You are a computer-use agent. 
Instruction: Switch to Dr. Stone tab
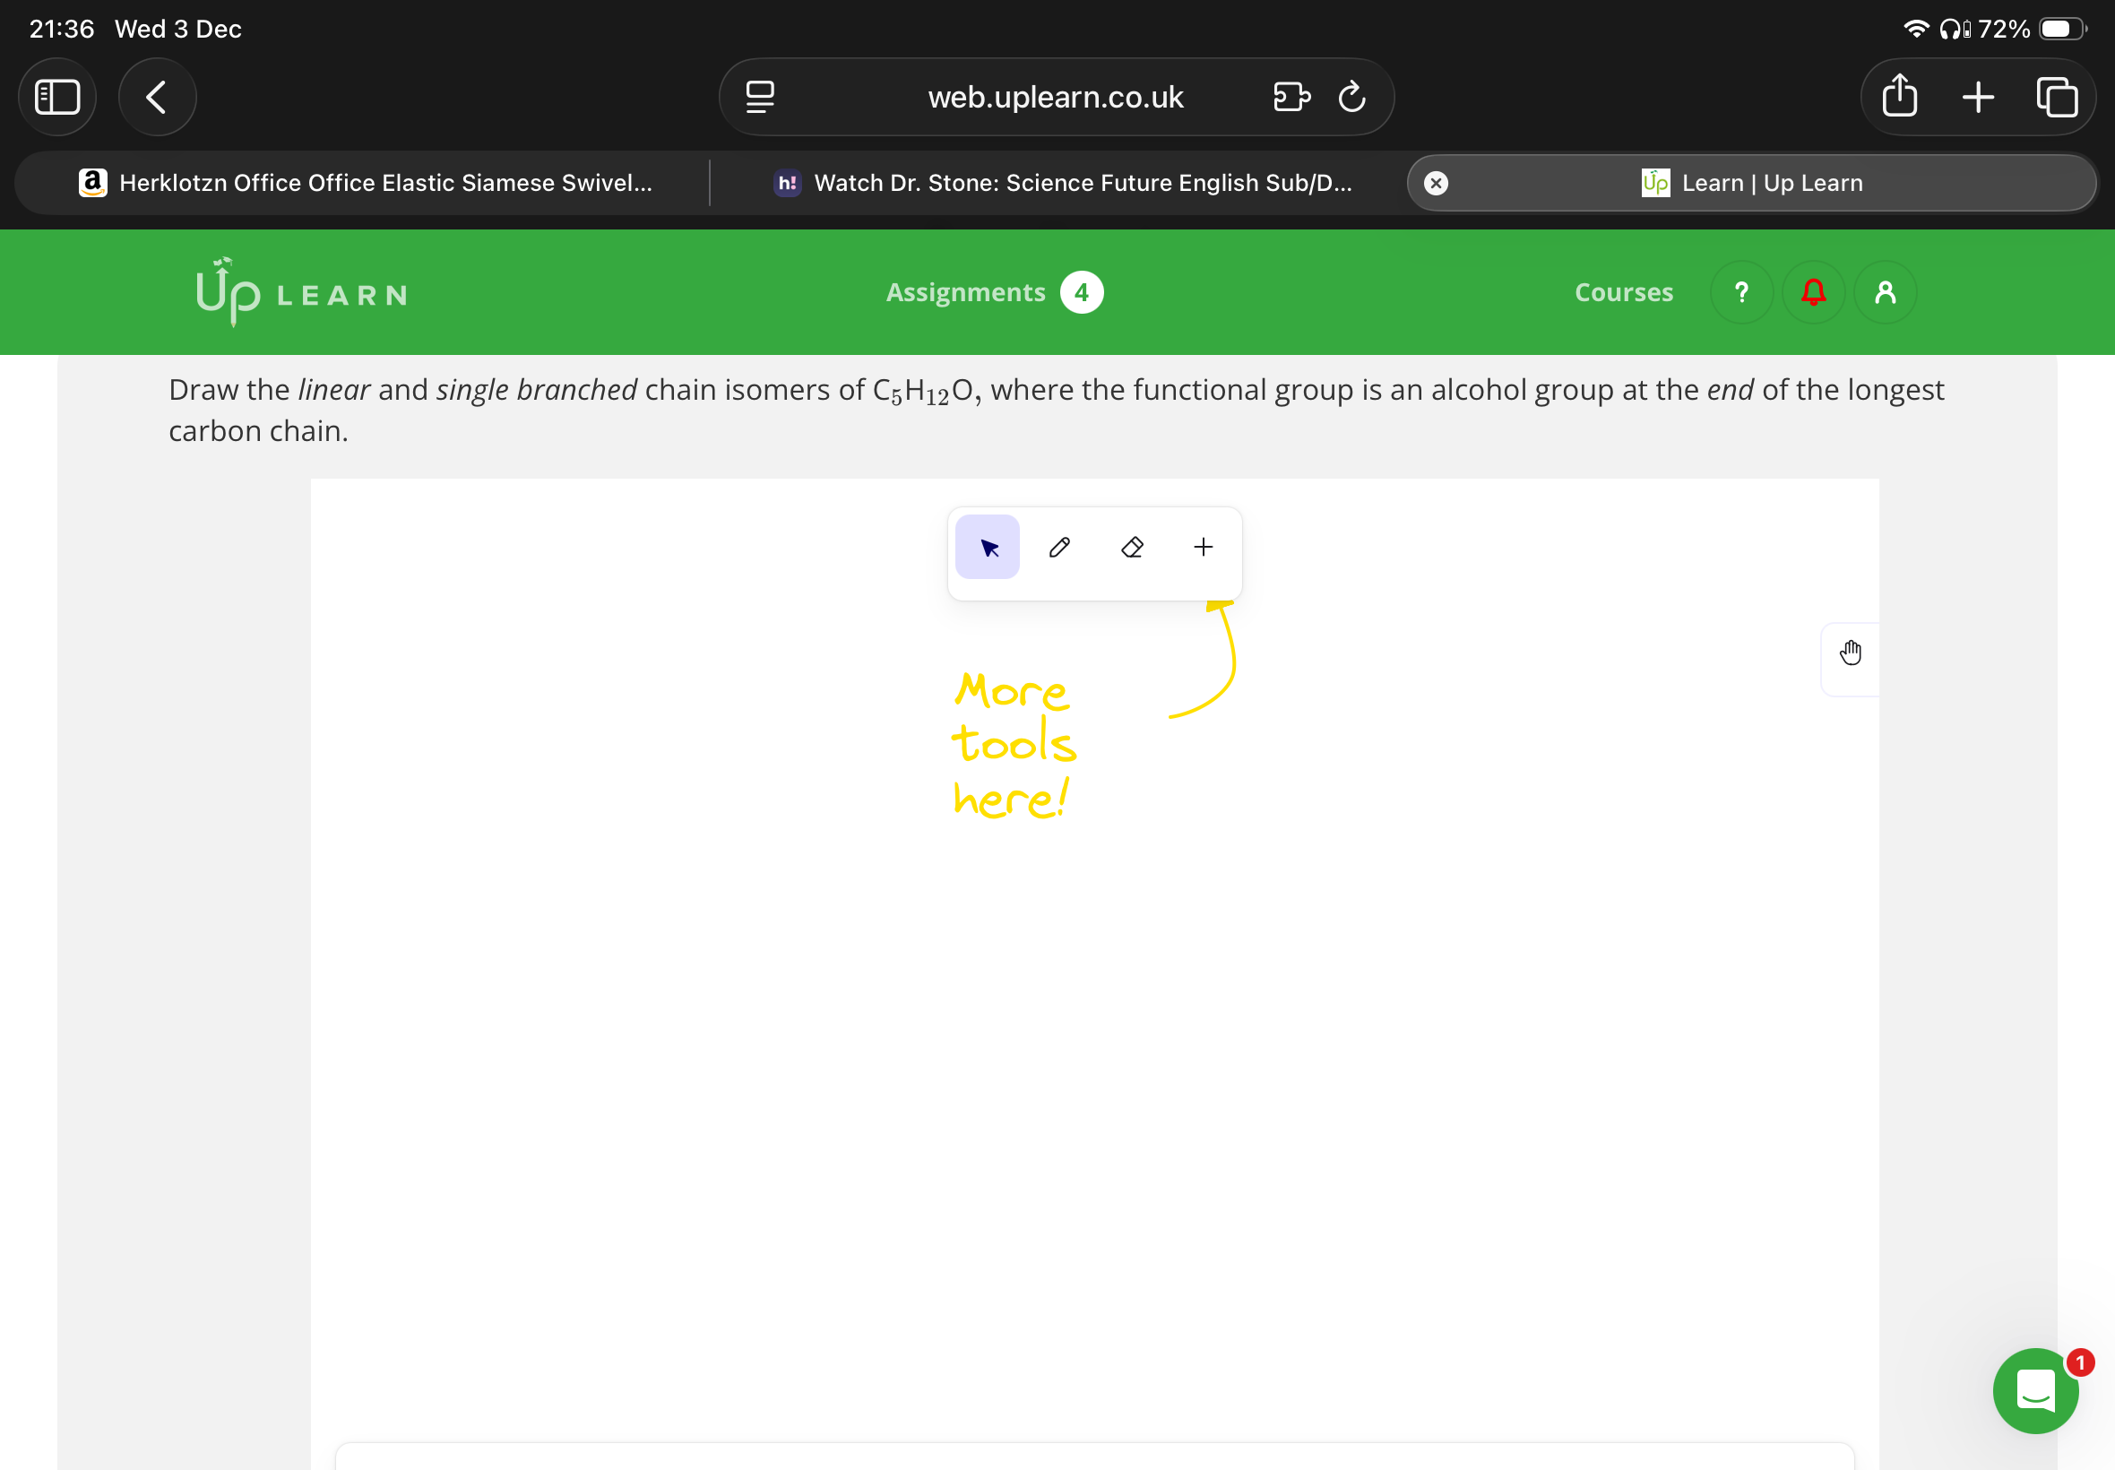[x=1063, y=183]
